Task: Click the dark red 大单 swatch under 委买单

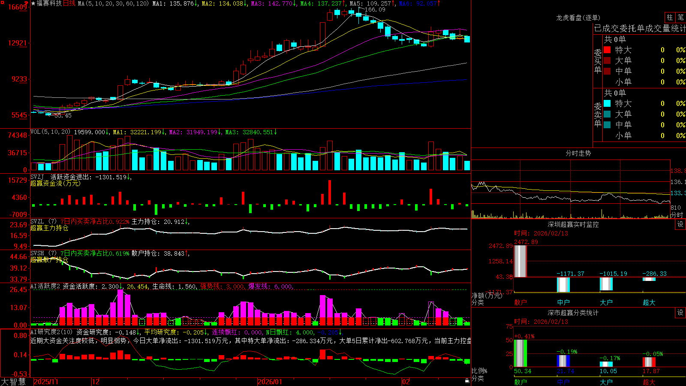Action: [x=607, y=60]
